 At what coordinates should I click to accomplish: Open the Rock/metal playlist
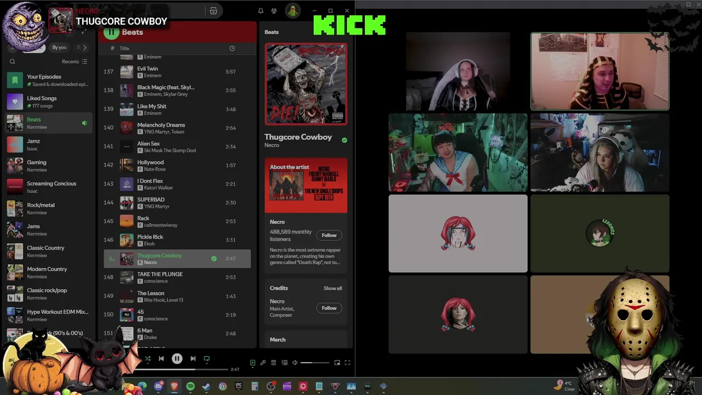49,208
